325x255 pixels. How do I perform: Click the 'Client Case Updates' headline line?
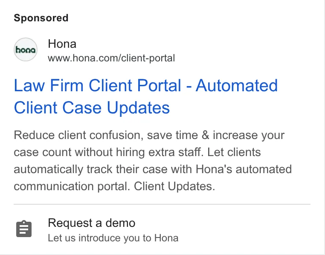click(92, 108)
